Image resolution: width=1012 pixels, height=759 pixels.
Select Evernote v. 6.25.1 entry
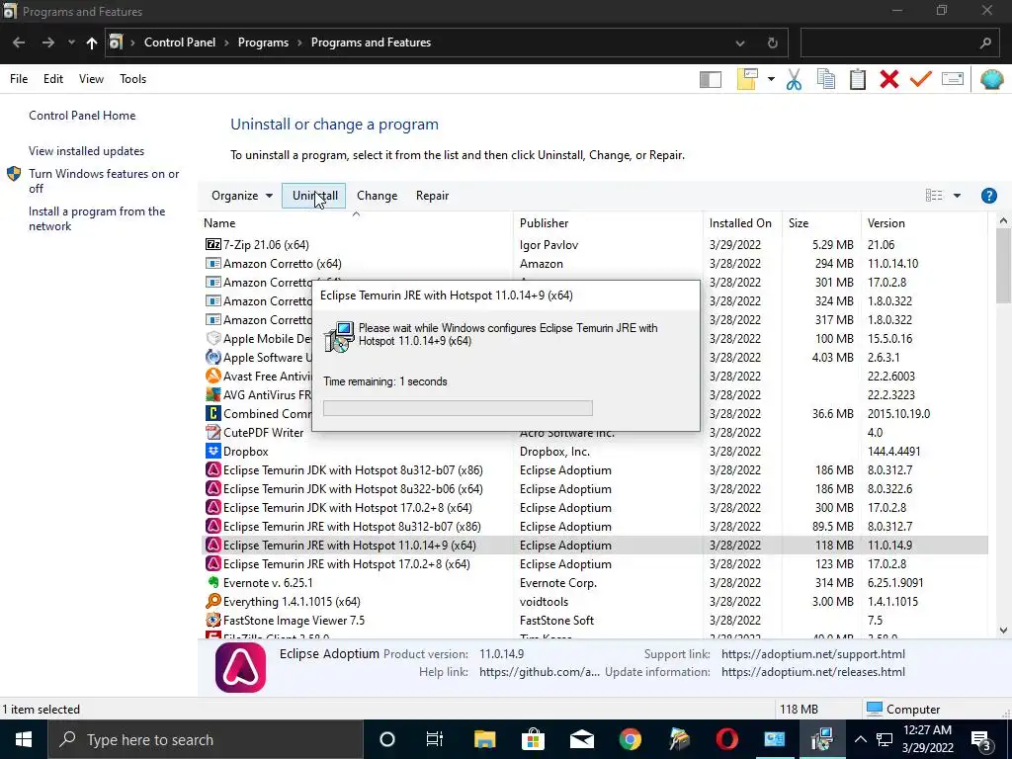click(594, 582)
